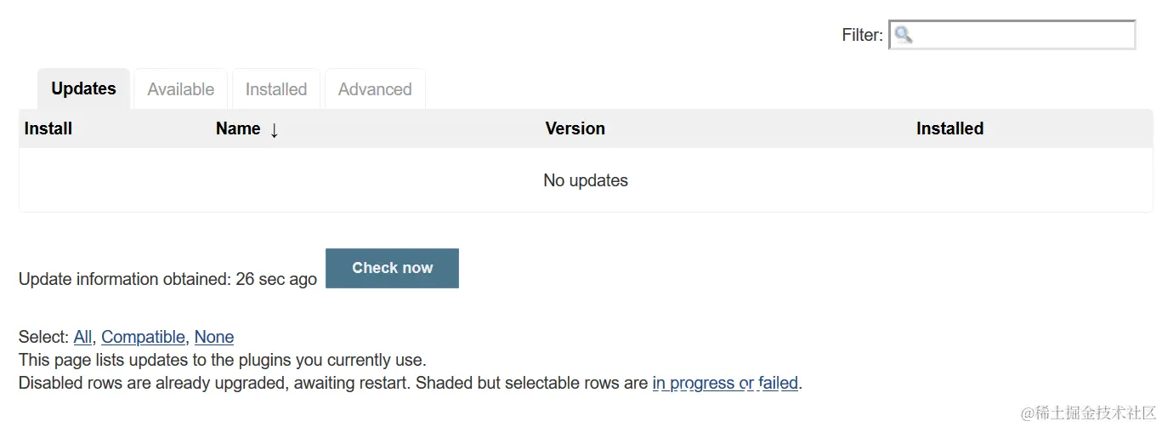Click the Filter label text
The height and width of the screenshot is (427, 1162).
(x=862, y=35)
